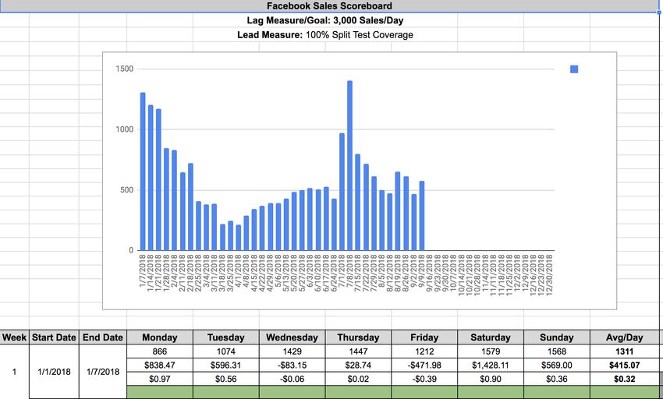Click the tallest bar for 7/8/2018
Viewport: 663px width, 399px height.
(x=349, y=166)
